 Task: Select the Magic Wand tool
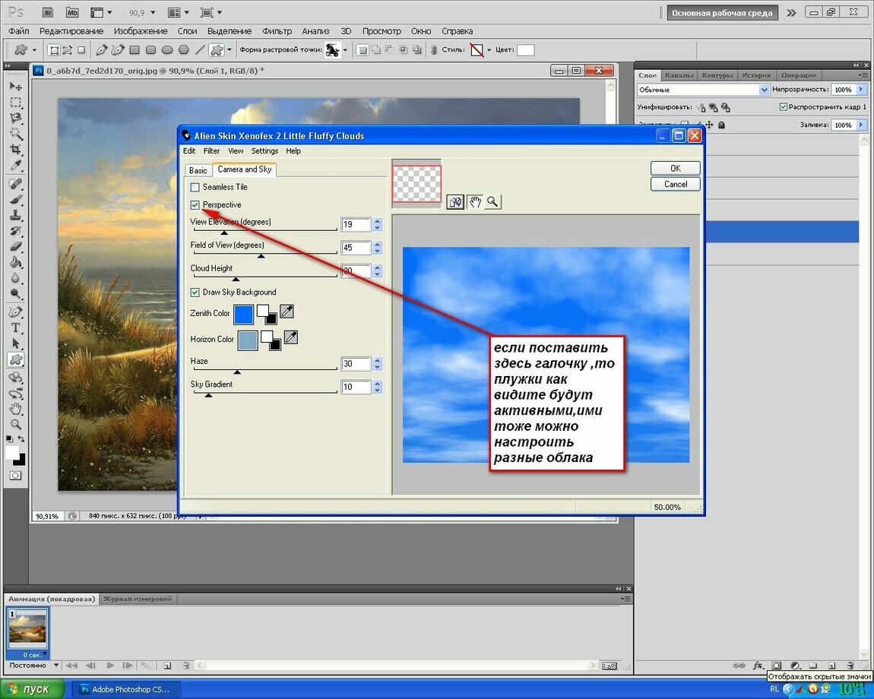click(x=16, y=134)
